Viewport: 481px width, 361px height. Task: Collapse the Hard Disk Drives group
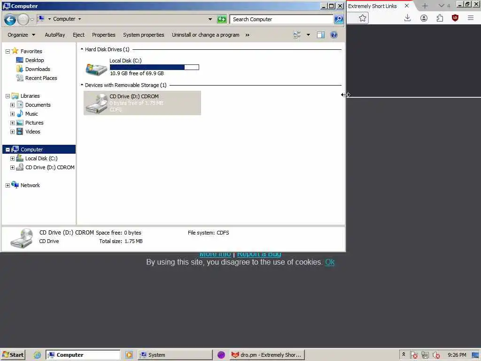click(82, 49)
